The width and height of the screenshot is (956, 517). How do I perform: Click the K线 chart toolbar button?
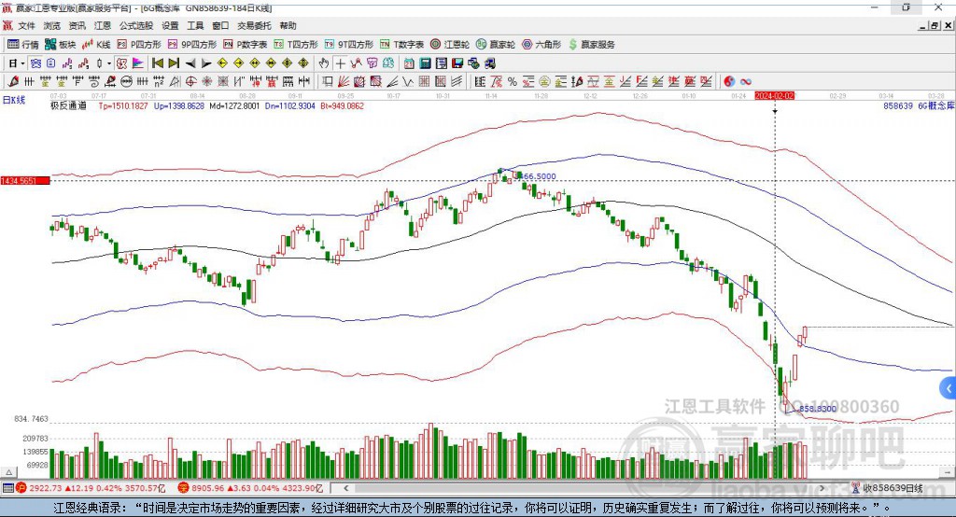(98, 44)
